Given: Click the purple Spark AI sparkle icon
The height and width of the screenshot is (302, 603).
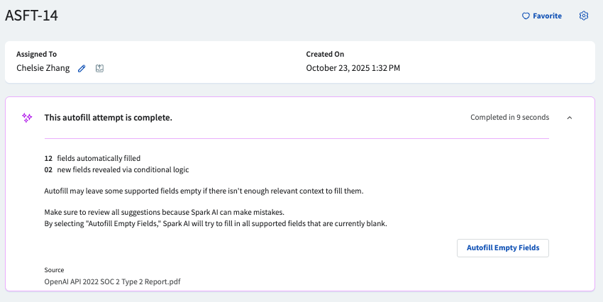Looking at the screenshot, I should point(27,118).
